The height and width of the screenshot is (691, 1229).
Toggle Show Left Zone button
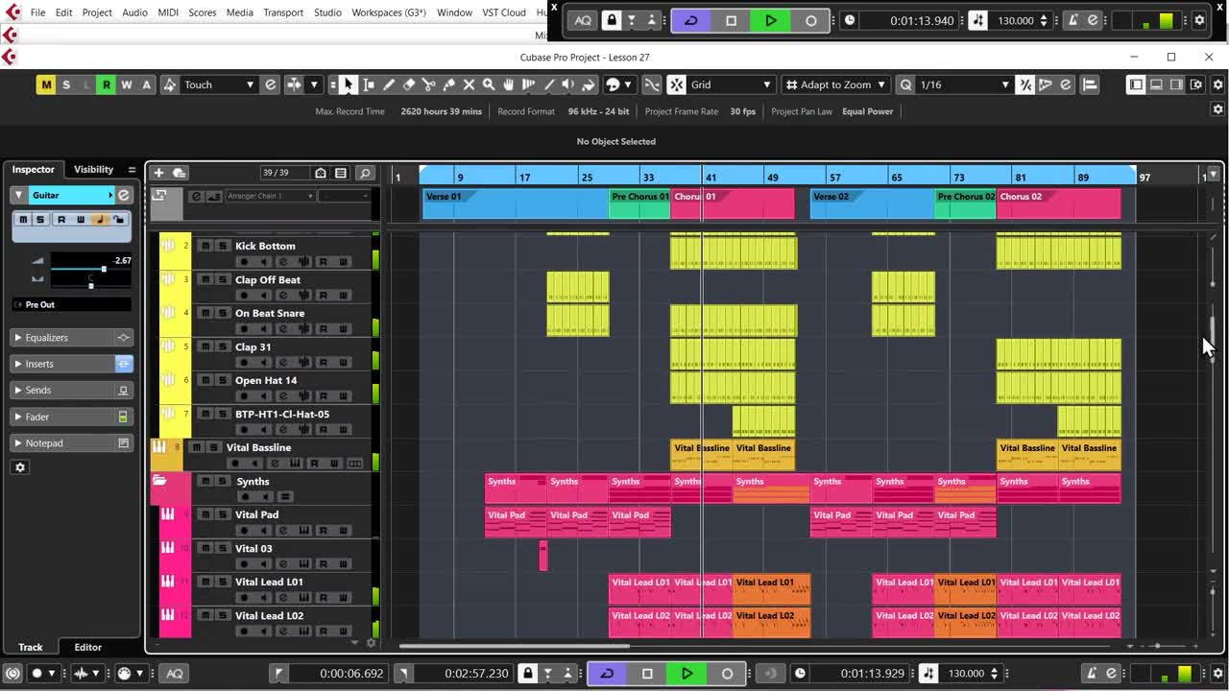[x=1137, y=84]
